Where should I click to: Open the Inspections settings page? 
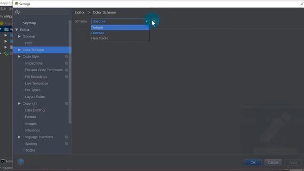(34, 63)
